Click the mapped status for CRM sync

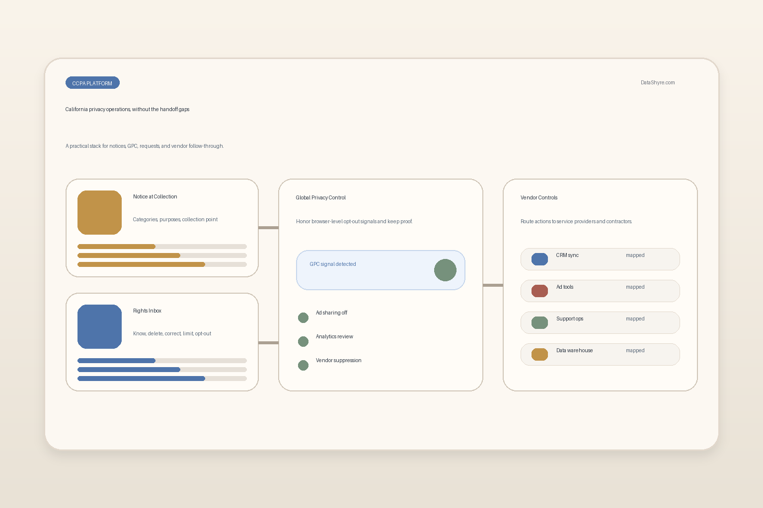click(635, 255)
